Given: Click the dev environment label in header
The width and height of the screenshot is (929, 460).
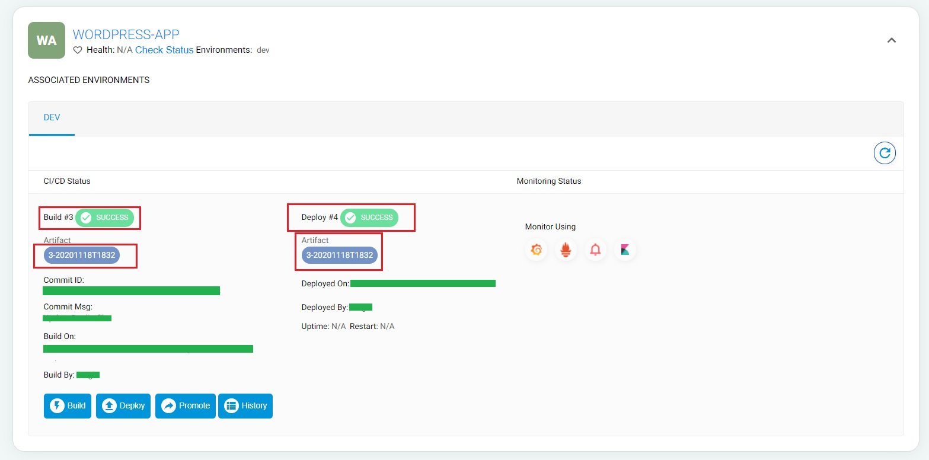Looking at the screenshot, I should coord(263,50).
